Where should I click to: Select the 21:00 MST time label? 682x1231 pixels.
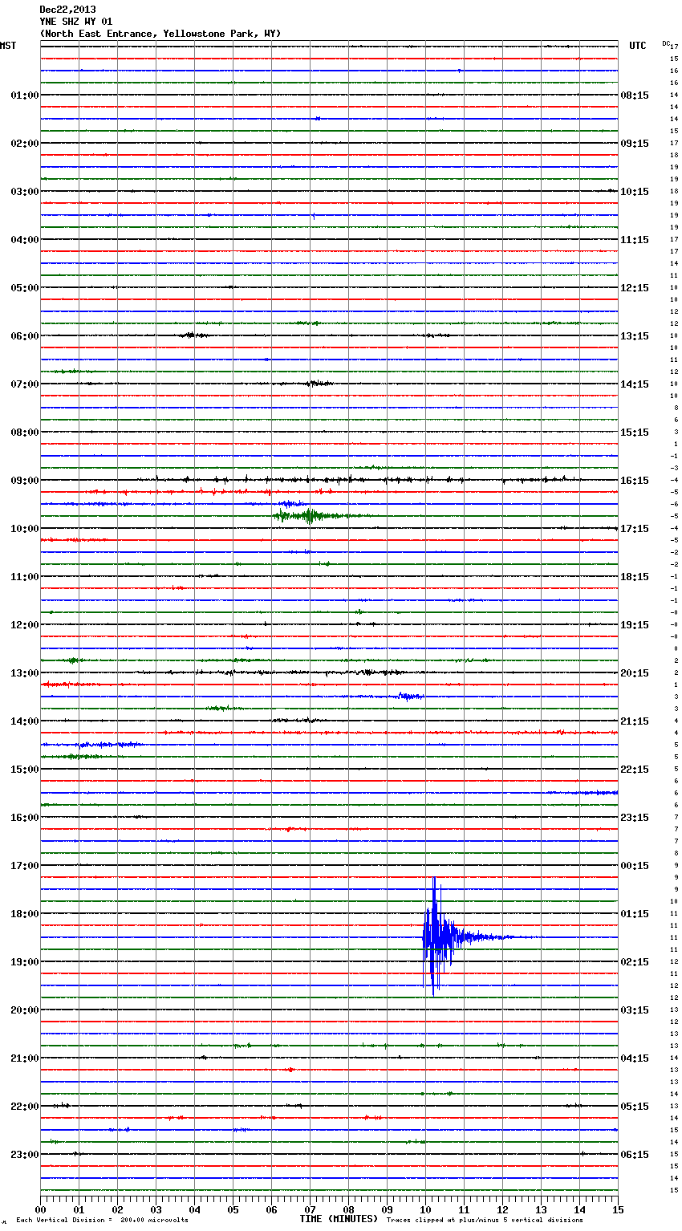pos(24,1058)
